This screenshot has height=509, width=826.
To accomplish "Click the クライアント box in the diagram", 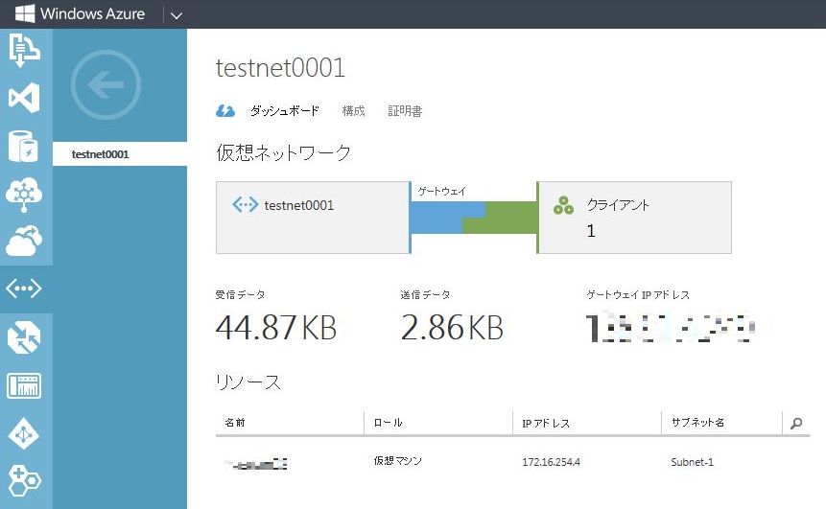I will pos(634,218).
